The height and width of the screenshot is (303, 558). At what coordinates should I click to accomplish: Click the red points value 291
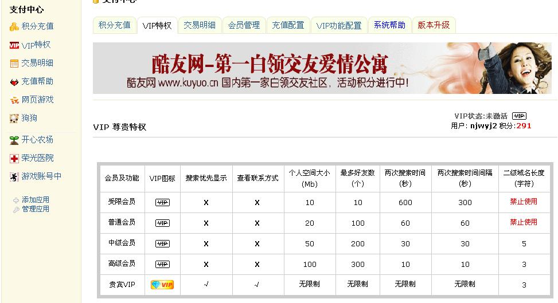(x=524, y=126)
